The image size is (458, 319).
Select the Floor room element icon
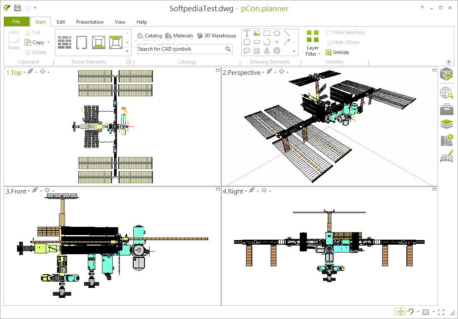click(x=99, y=42)
